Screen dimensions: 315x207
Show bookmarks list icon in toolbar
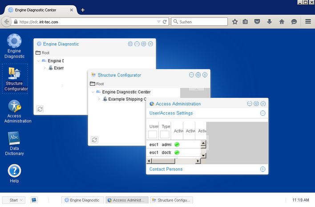pos(245,22)
